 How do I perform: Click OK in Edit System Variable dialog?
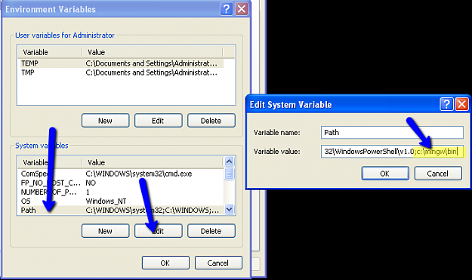click(x=385, y=174)
